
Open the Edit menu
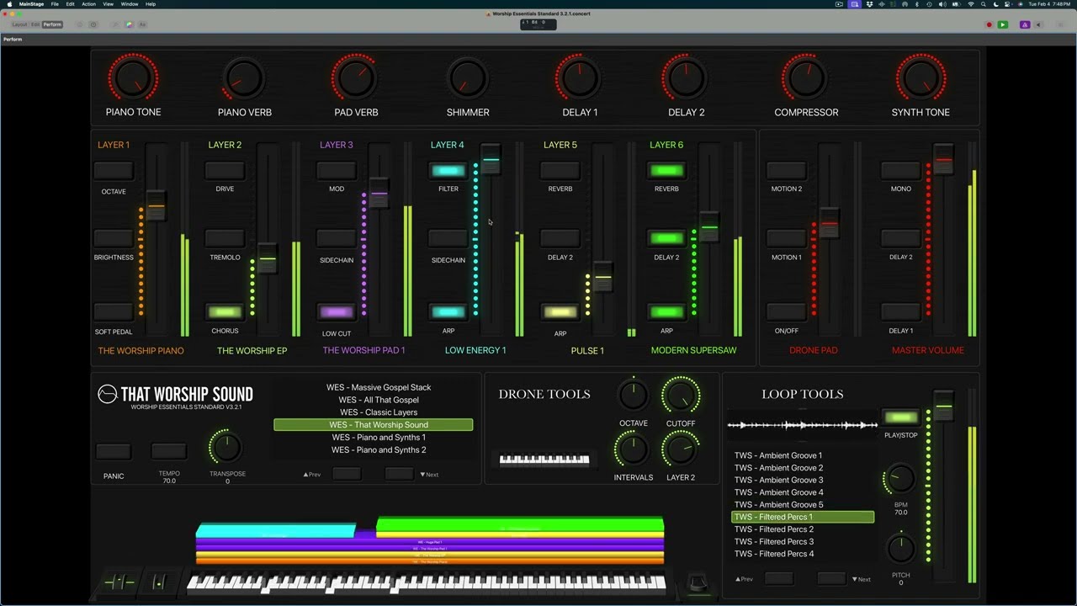coord(70,4)
